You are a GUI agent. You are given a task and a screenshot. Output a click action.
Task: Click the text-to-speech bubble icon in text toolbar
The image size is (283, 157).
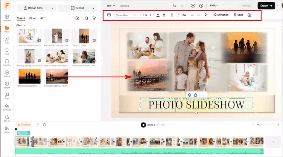[x=109, y=15]
